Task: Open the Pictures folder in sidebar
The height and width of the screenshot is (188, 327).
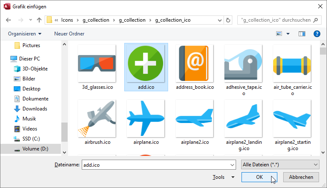Action: pyautogui.click(x=27, y=45)
